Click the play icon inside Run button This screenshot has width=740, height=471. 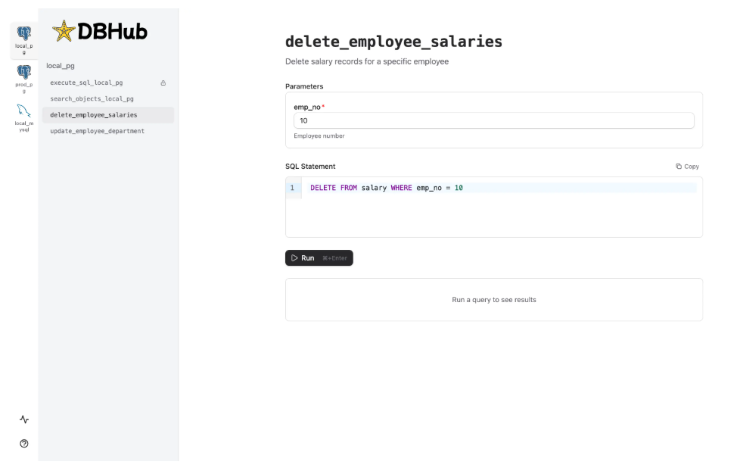click(294, 258)
